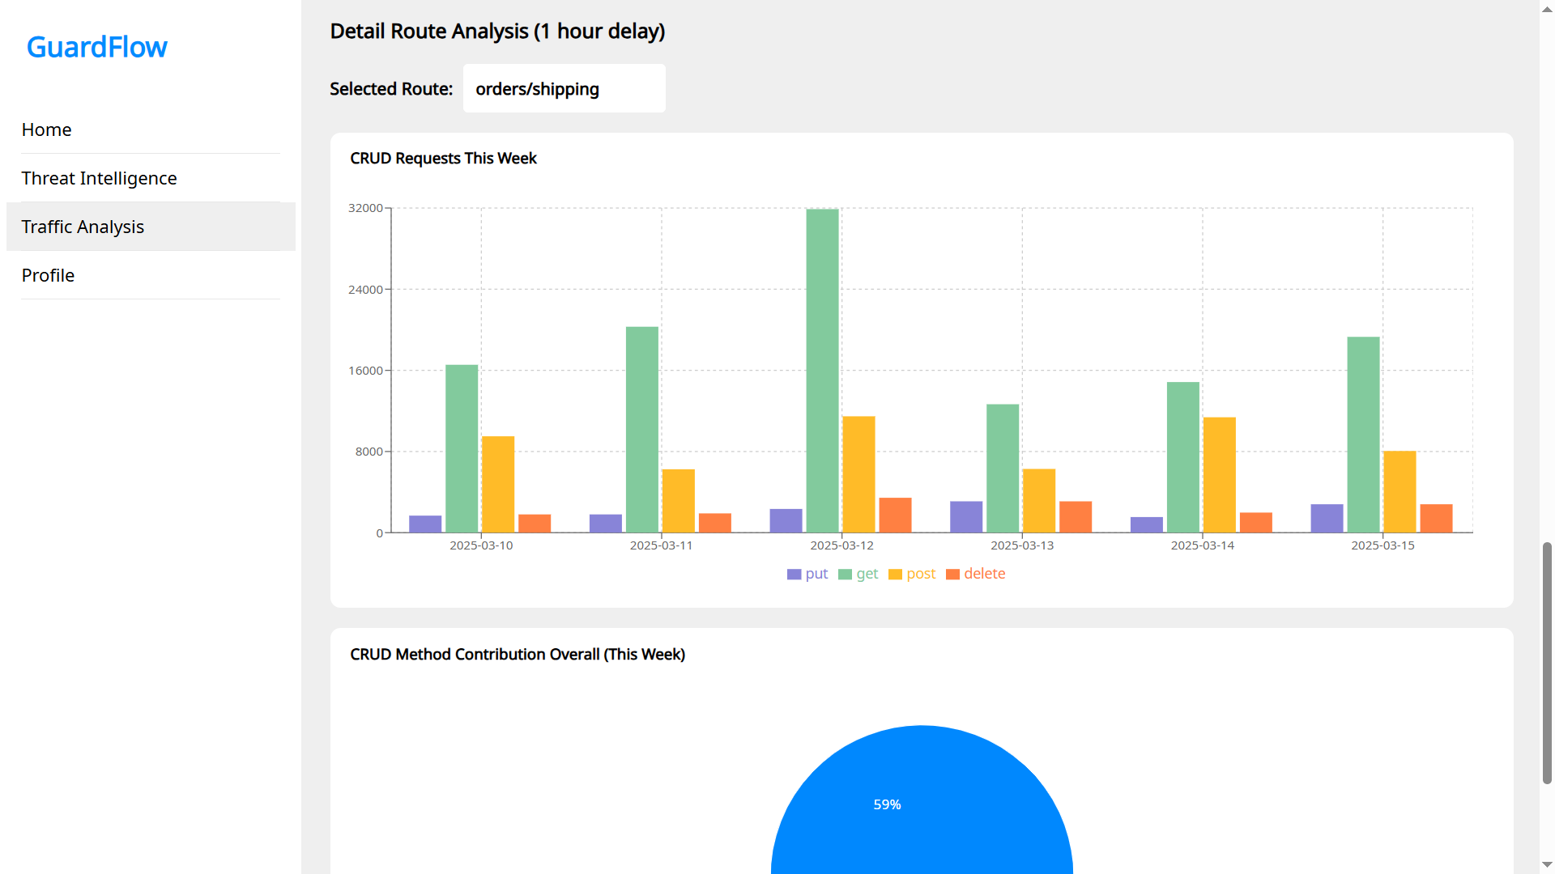Click the delete bar for 2025-03-13
The image size is (1555, 874).
tap(1076, 516)
